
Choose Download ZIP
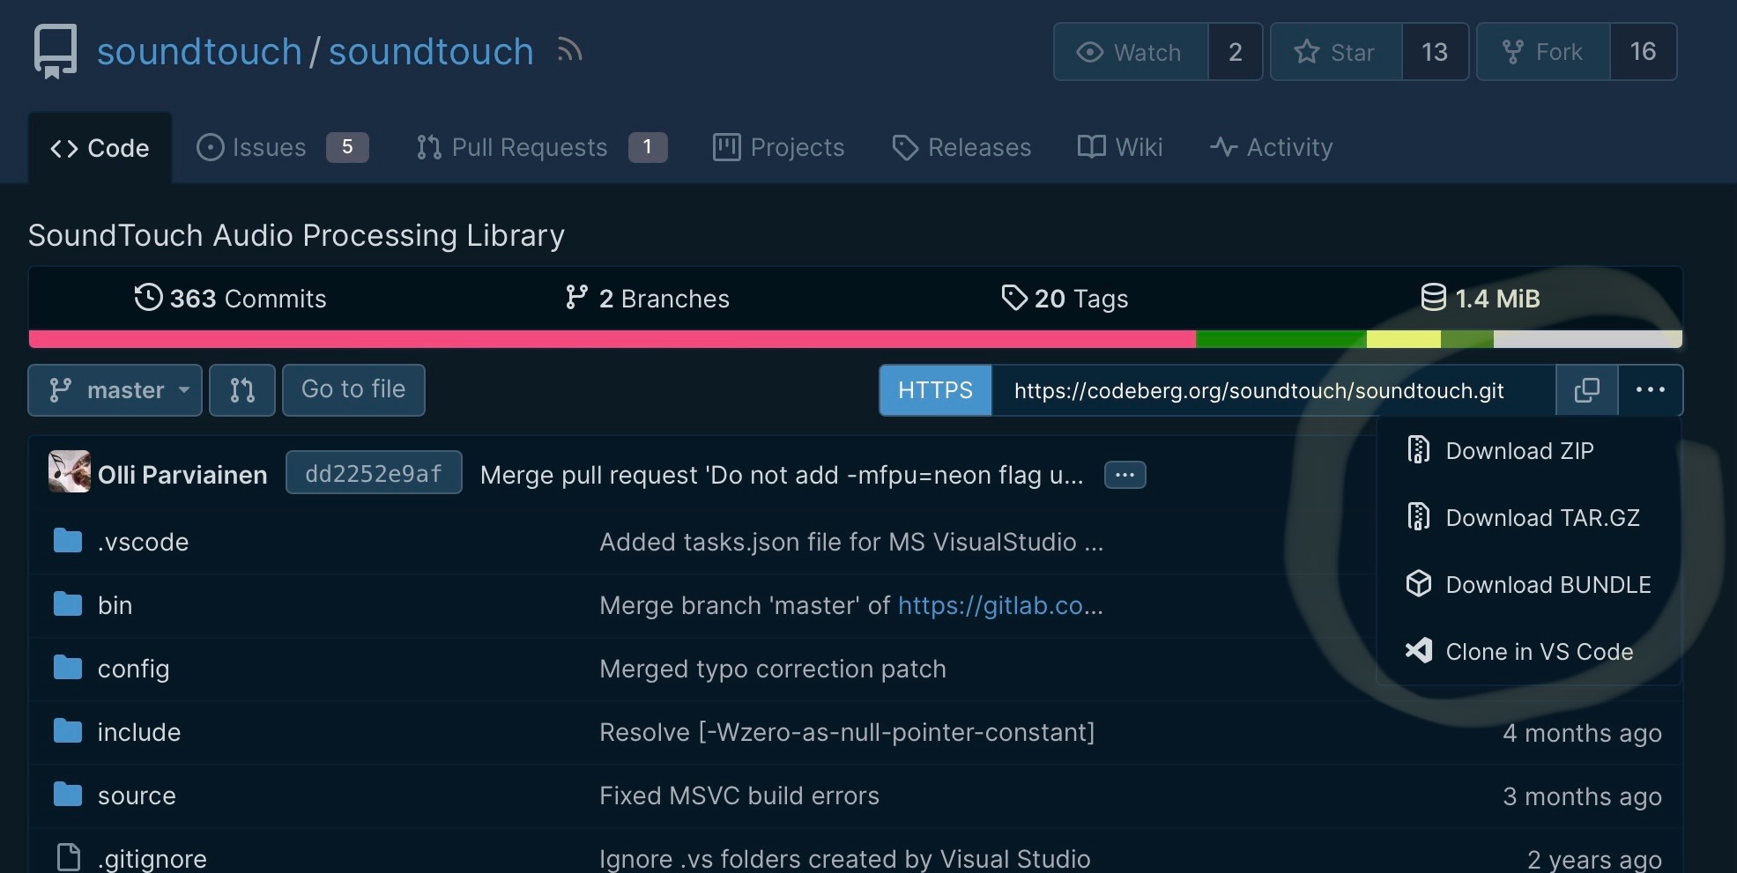pyautogui.click(x=1529, y=451)
